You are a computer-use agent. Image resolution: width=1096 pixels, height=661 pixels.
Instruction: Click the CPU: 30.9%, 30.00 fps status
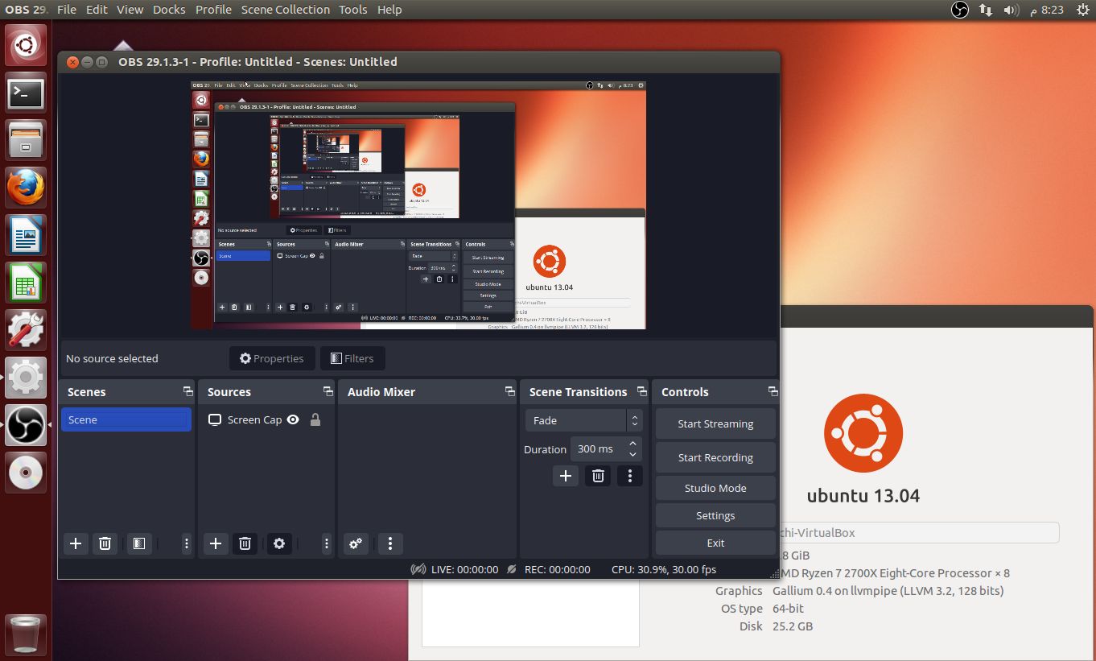pyautogui.click(x=664, y=569)
